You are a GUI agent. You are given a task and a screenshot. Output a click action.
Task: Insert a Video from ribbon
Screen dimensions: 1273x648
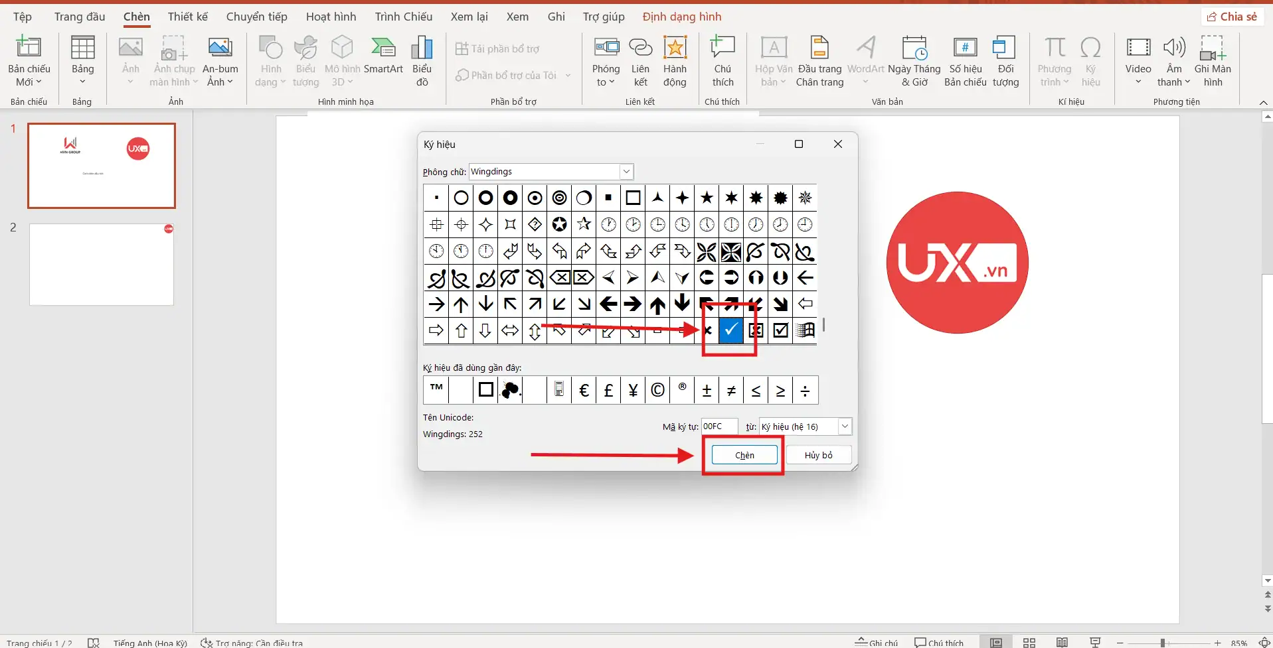tap(1138, 60)
